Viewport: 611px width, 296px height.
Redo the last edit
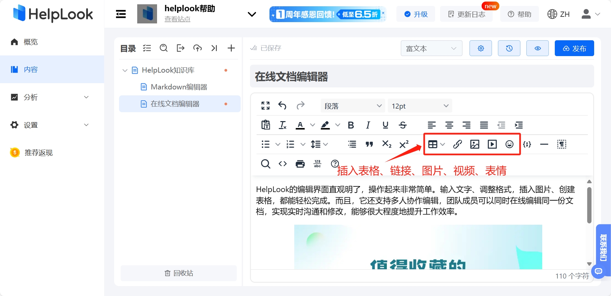pyautogui.click(x=301, y=106)
